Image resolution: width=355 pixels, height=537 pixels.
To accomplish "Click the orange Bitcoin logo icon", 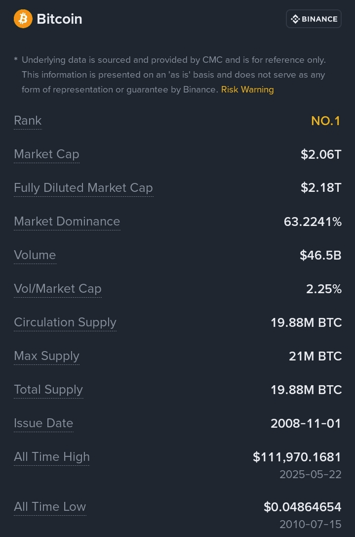I will [x=23, y=19].
